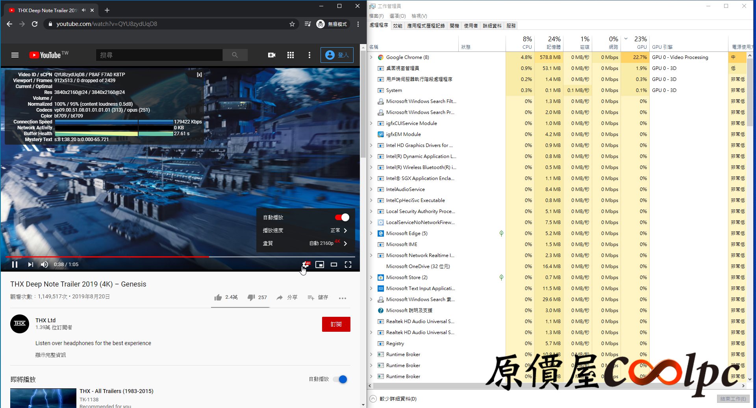
Task: Toggle autoplay in player settings menu
Action: pyautogui.click(x=342, y=217)
